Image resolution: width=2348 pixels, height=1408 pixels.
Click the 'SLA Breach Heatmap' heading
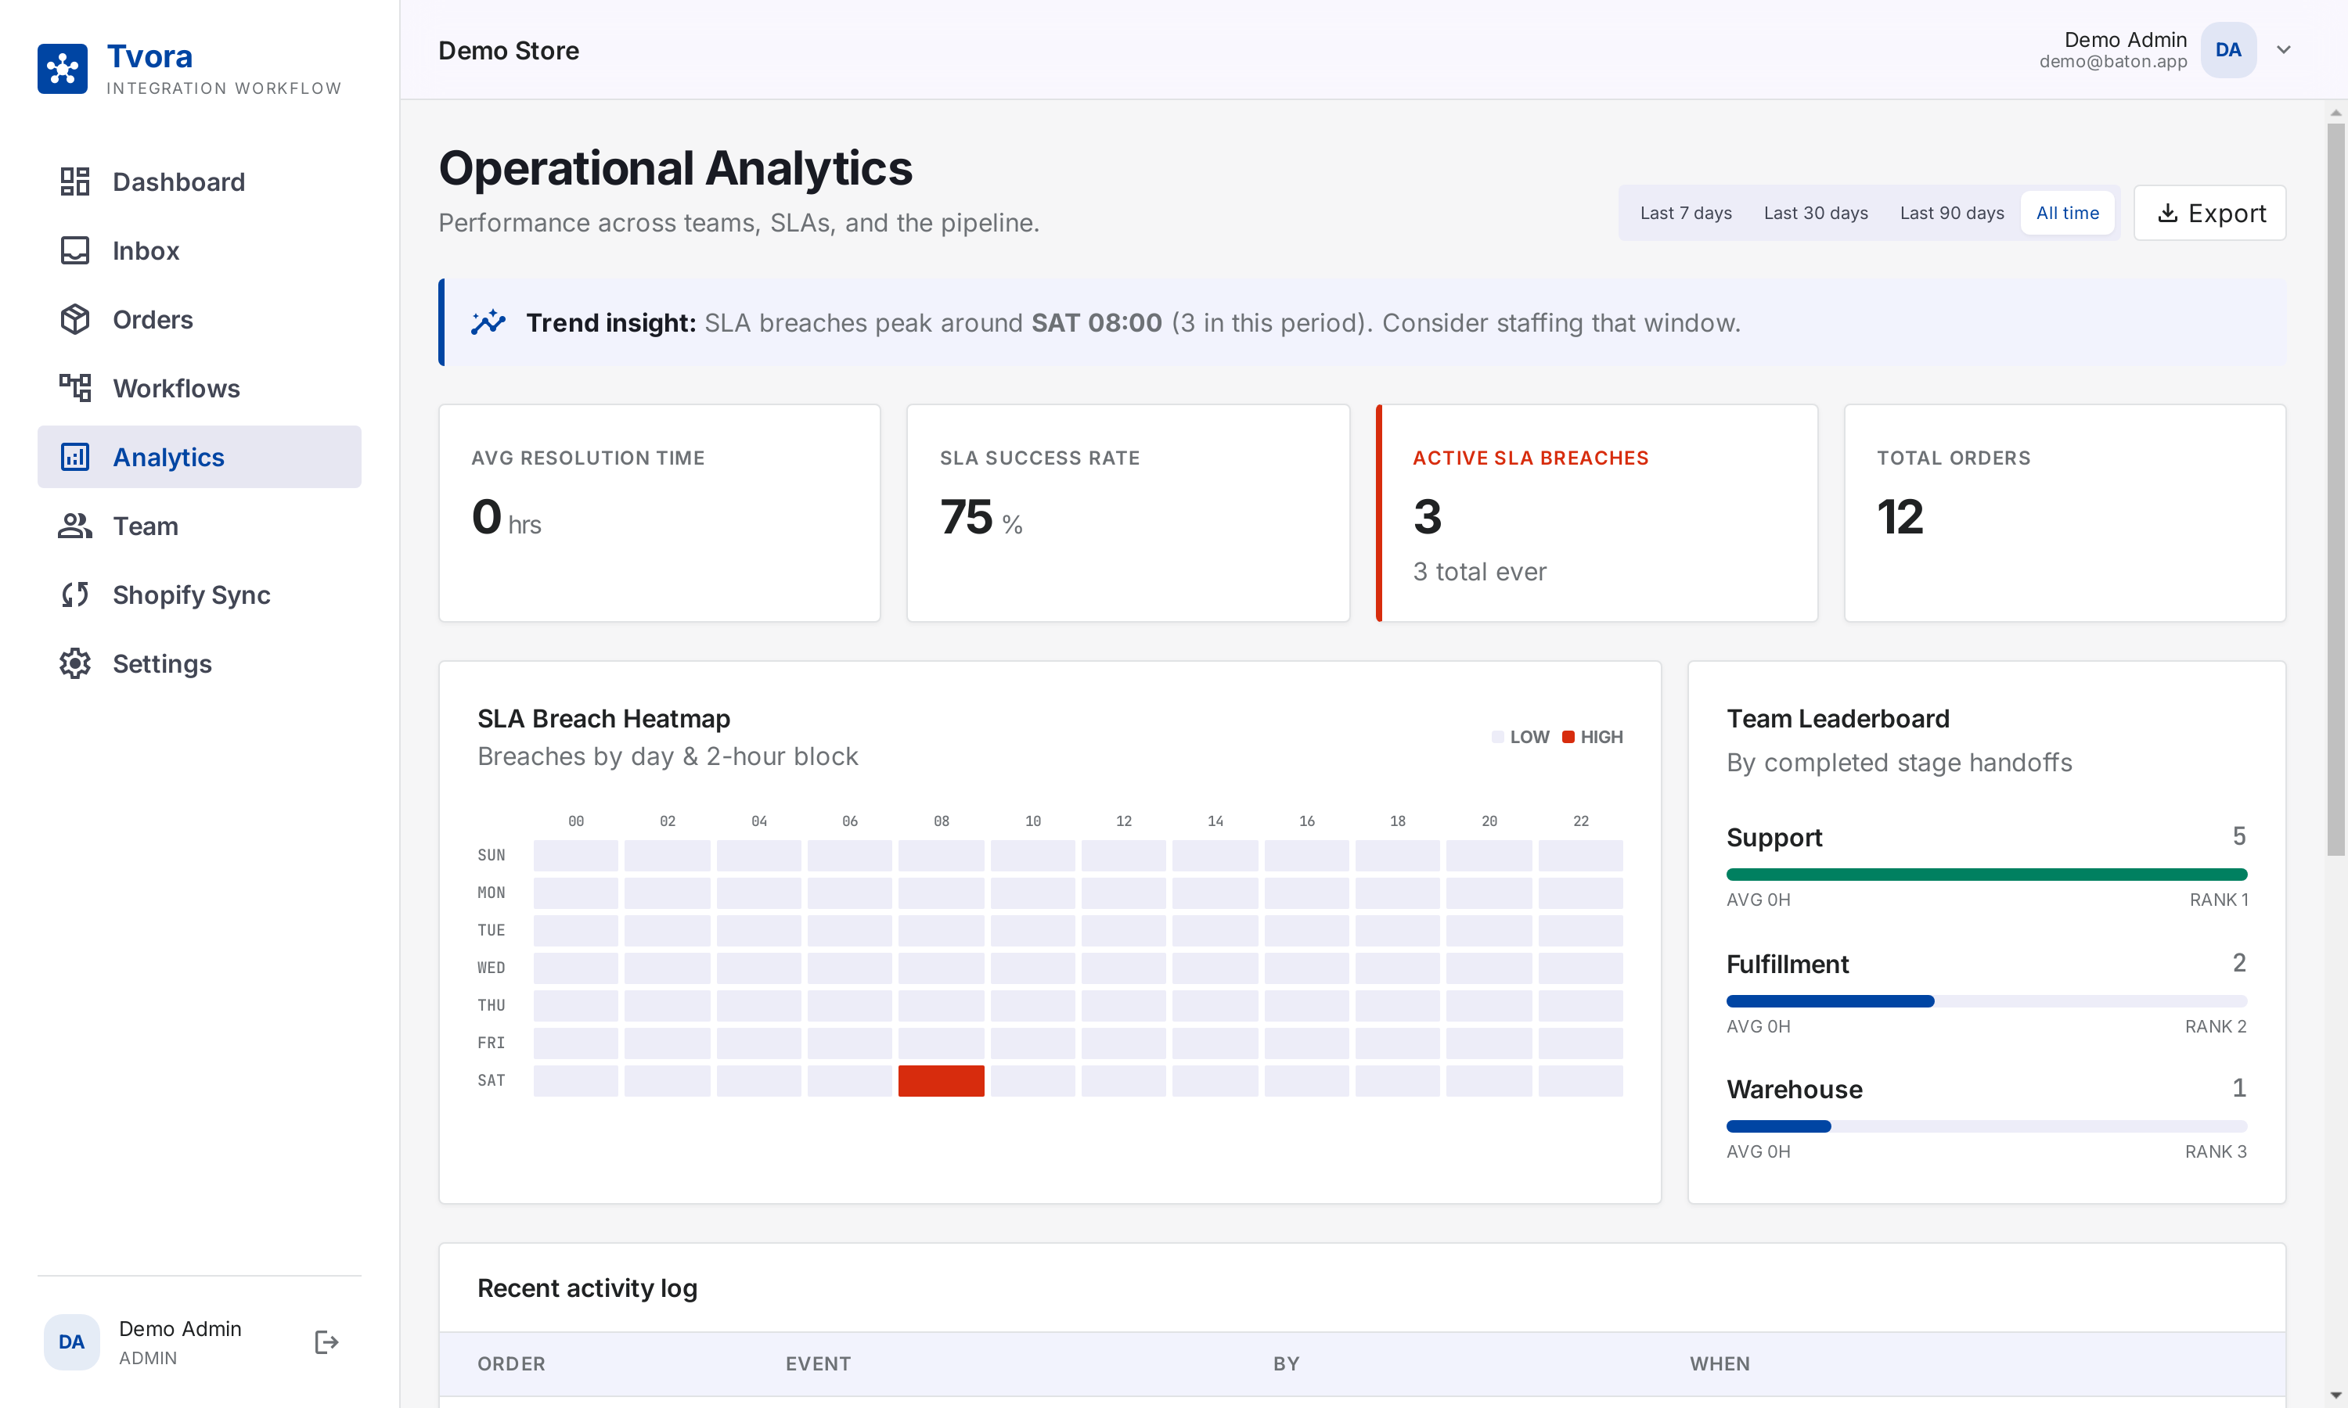point(603,718)
